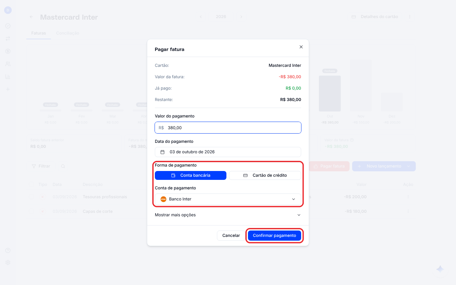
Task: Click the background Pagar fatura button
Action: [x=329, y=166]
